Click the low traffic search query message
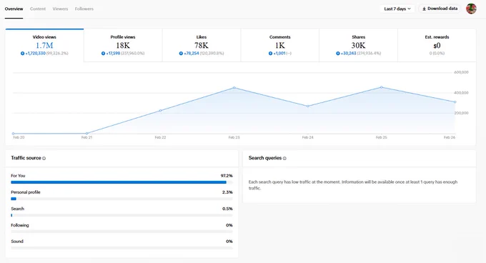This screenshot has width=486, height=263. pos(353,185)
